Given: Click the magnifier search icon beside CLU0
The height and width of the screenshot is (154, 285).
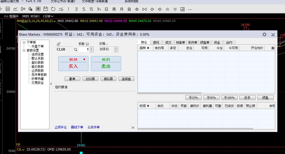Looking at the screenshot, I should [x=75, y=50].
